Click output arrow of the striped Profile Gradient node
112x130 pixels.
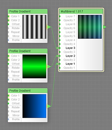49,27
